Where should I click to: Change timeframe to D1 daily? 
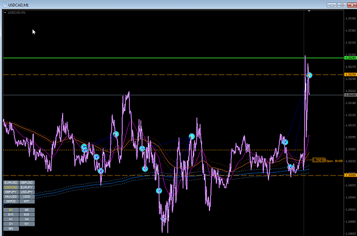point(11,224)
